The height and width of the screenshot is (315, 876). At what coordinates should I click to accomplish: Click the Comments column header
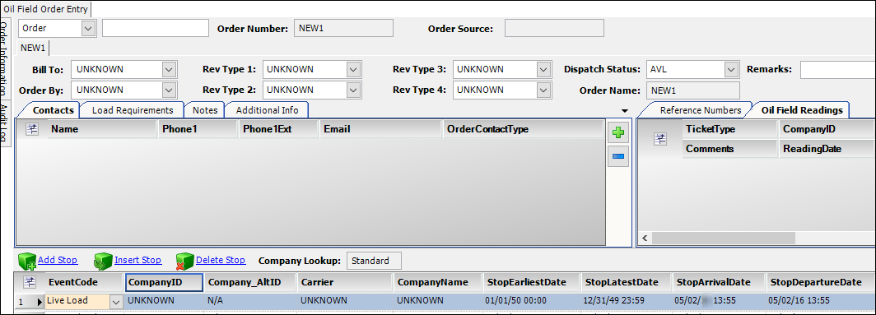[730, 149]
